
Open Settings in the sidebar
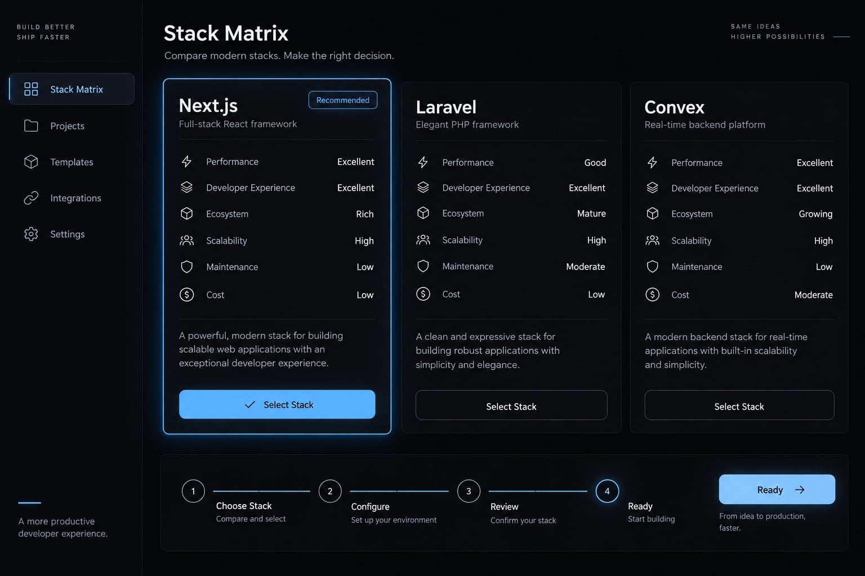click(72, 234)
